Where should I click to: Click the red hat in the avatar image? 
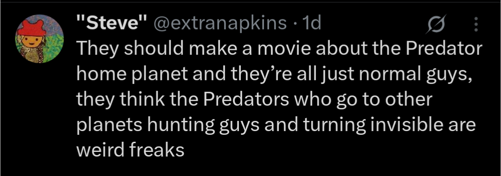32,28
